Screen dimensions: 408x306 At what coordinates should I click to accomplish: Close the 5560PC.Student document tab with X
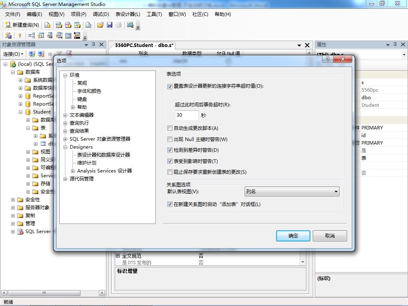307,45
